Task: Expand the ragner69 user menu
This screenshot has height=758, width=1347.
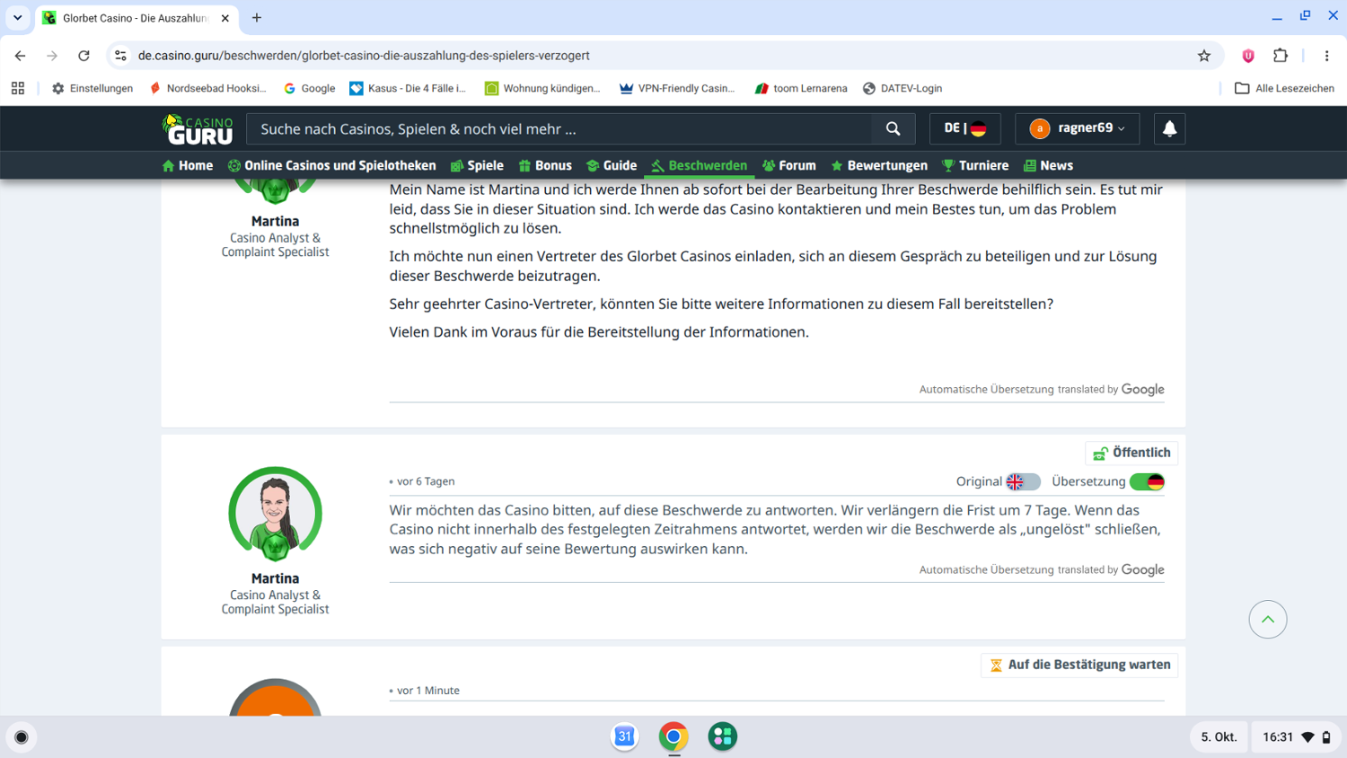Action: (x=1077, y=128)
